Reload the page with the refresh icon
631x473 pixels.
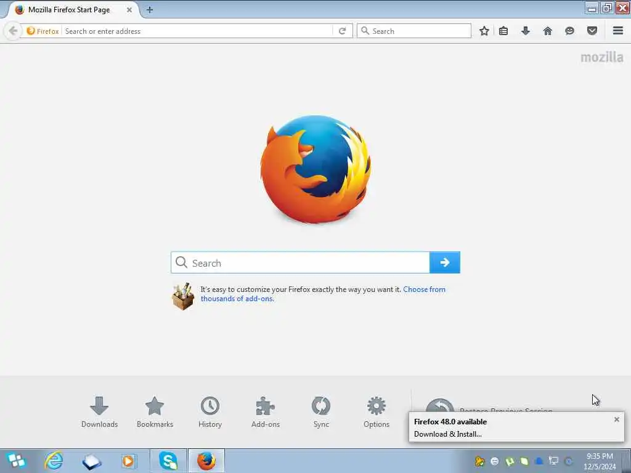[342, 31]
